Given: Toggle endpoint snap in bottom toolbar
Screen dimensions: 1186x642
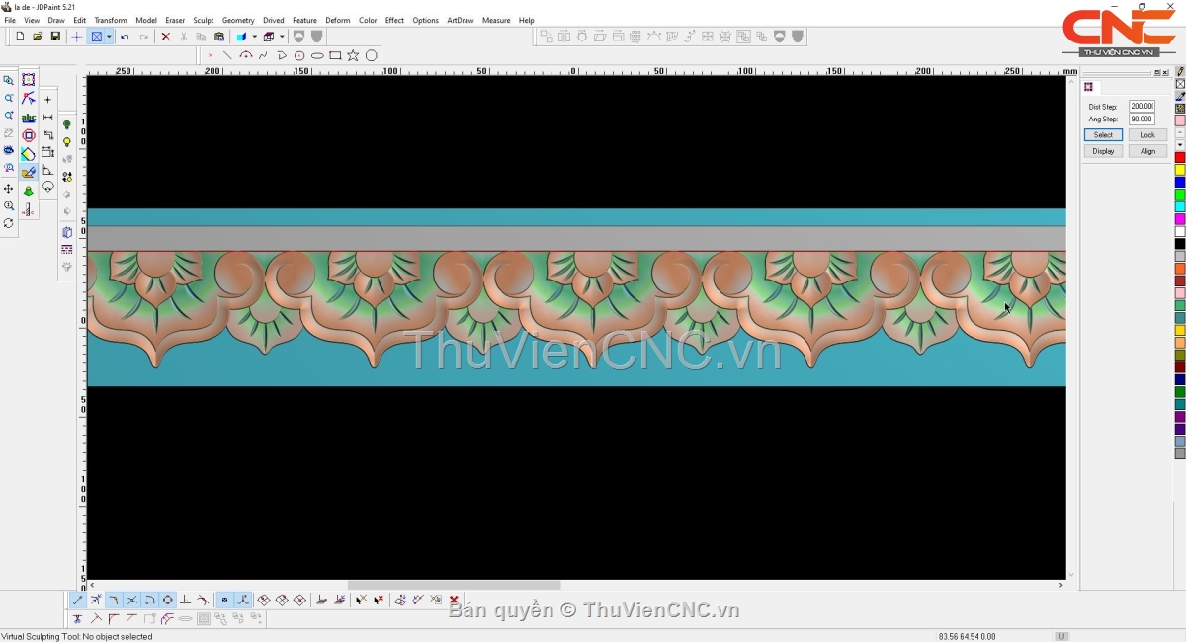Looking at the screenshot, I should pyautogui.click(x=78, y=600).
